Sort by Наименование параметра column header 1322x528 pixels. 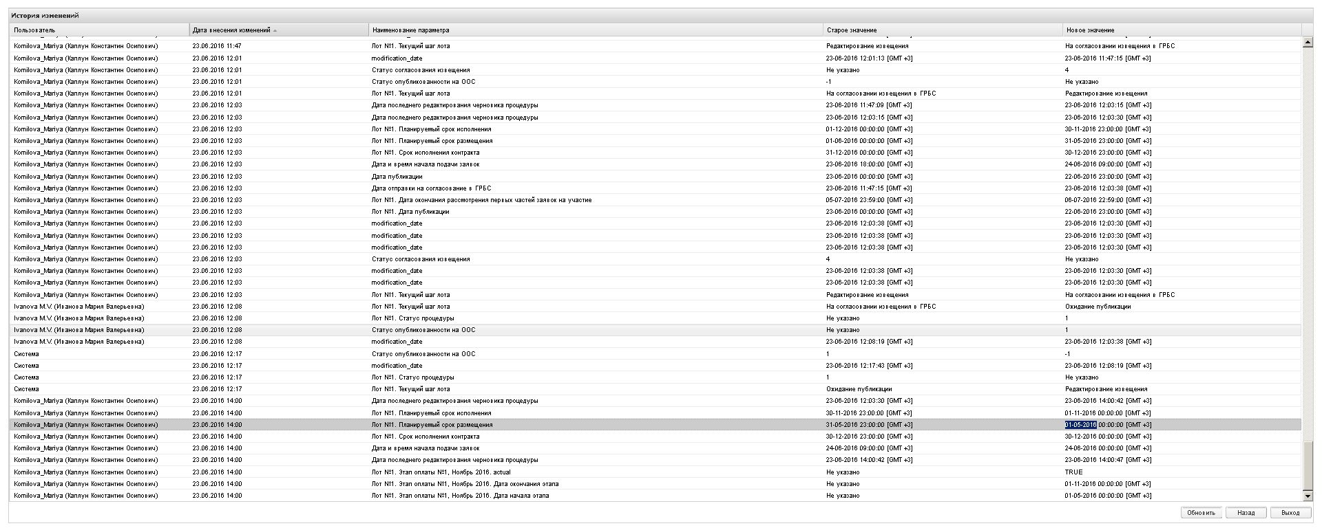click(x=596, y=30)
